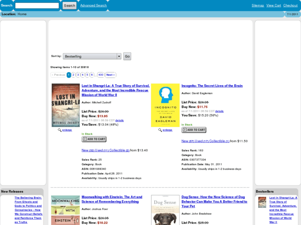Open the Sitemap link
Screen dimensions: 301x225
[x=258, y=5]
